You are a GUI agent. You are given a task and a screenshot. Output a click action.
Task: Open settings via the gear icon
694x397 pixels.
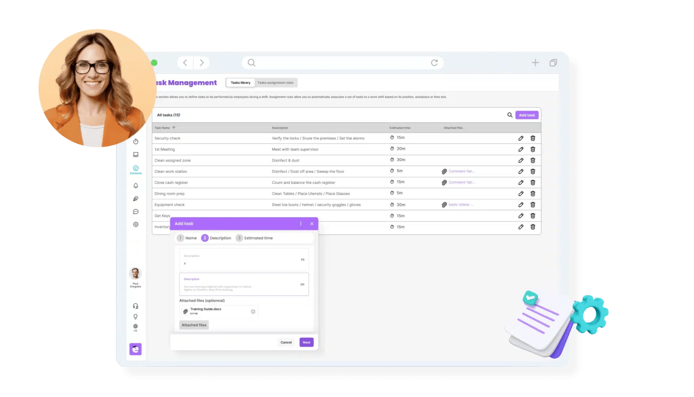pos(135,224)
